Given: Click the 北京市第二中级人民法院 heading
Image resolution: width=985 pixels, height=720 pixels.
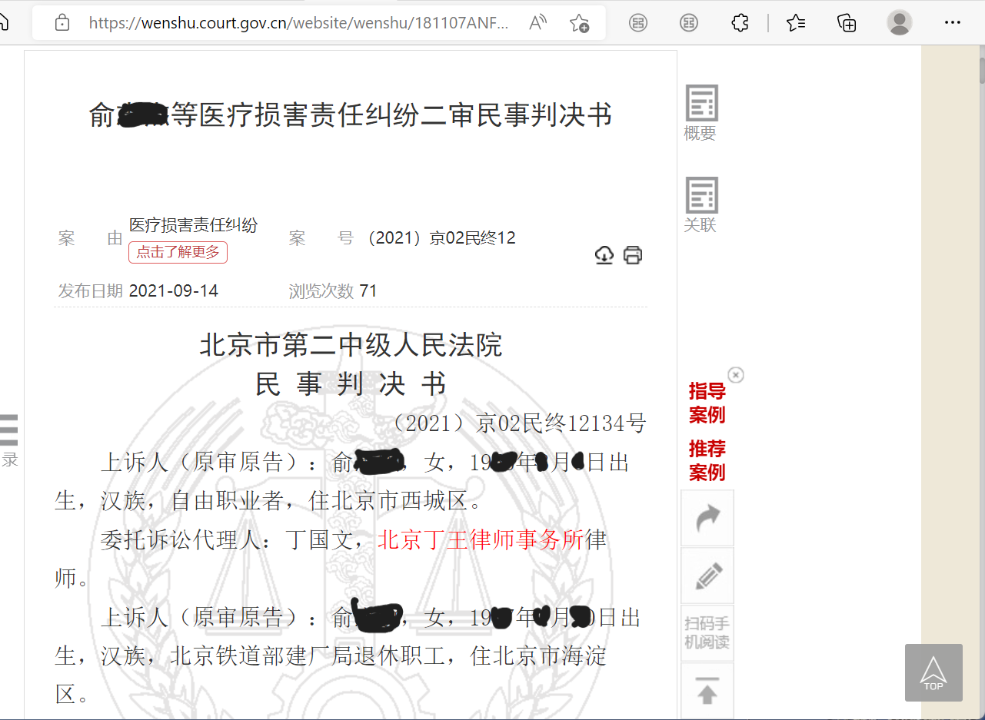Looking at the screenshot, I should point(351,345).
